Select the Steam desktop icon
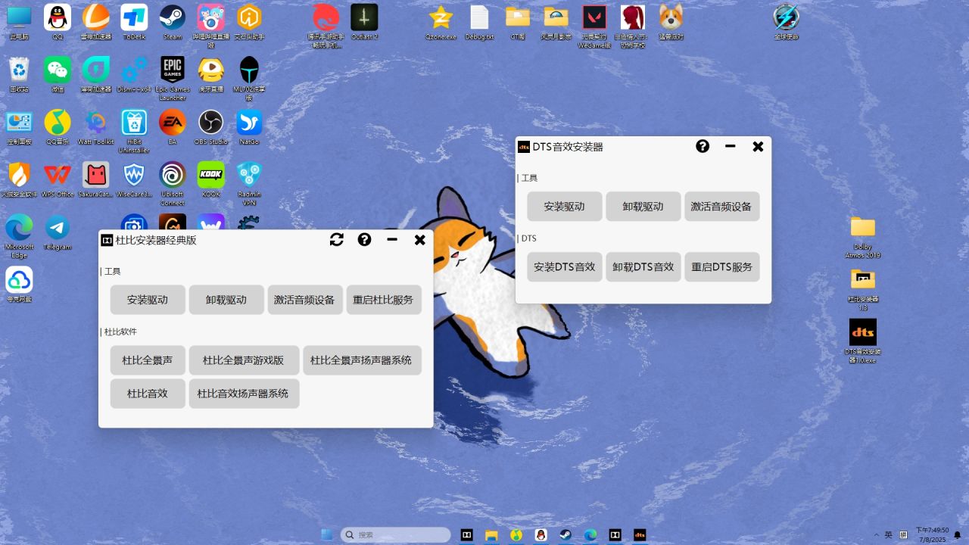 pyautogui.click(x=173, y=21)
